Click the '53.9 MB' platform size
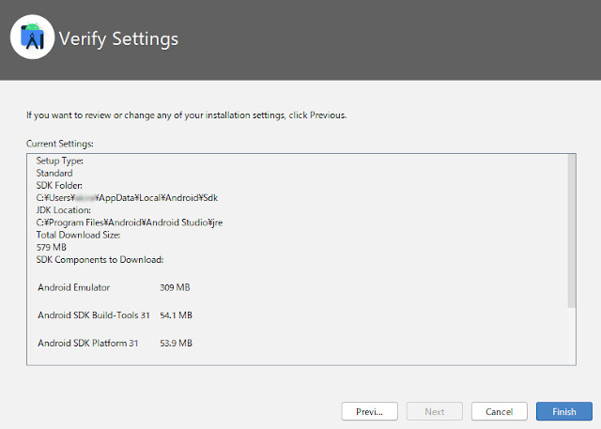 click(x=176, y=343)
